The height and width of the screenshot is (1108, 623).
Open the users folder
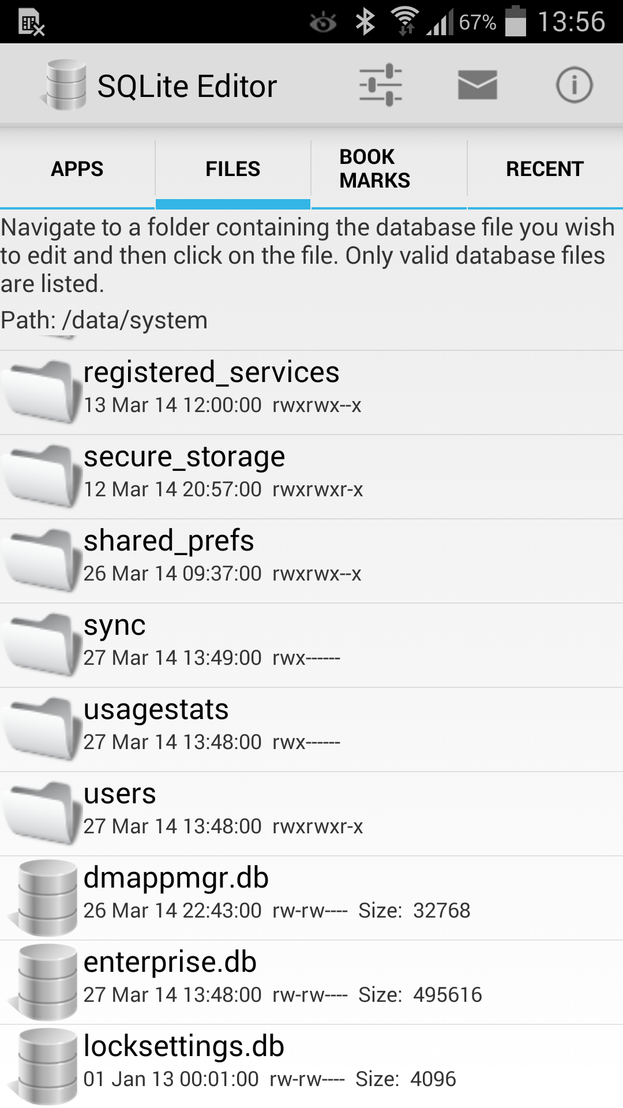coord(120,794)
